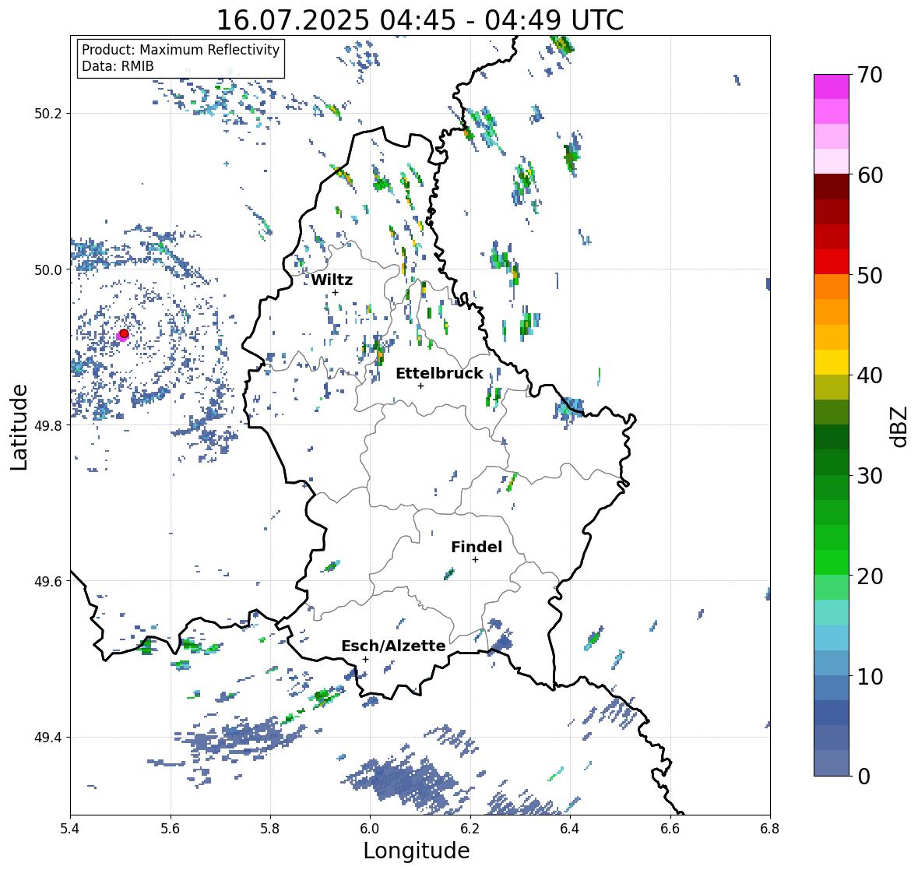This screenshot has height=870, width=918.
Task: Click the colorbar tick label 70
Action: click(x=870, y=75)
